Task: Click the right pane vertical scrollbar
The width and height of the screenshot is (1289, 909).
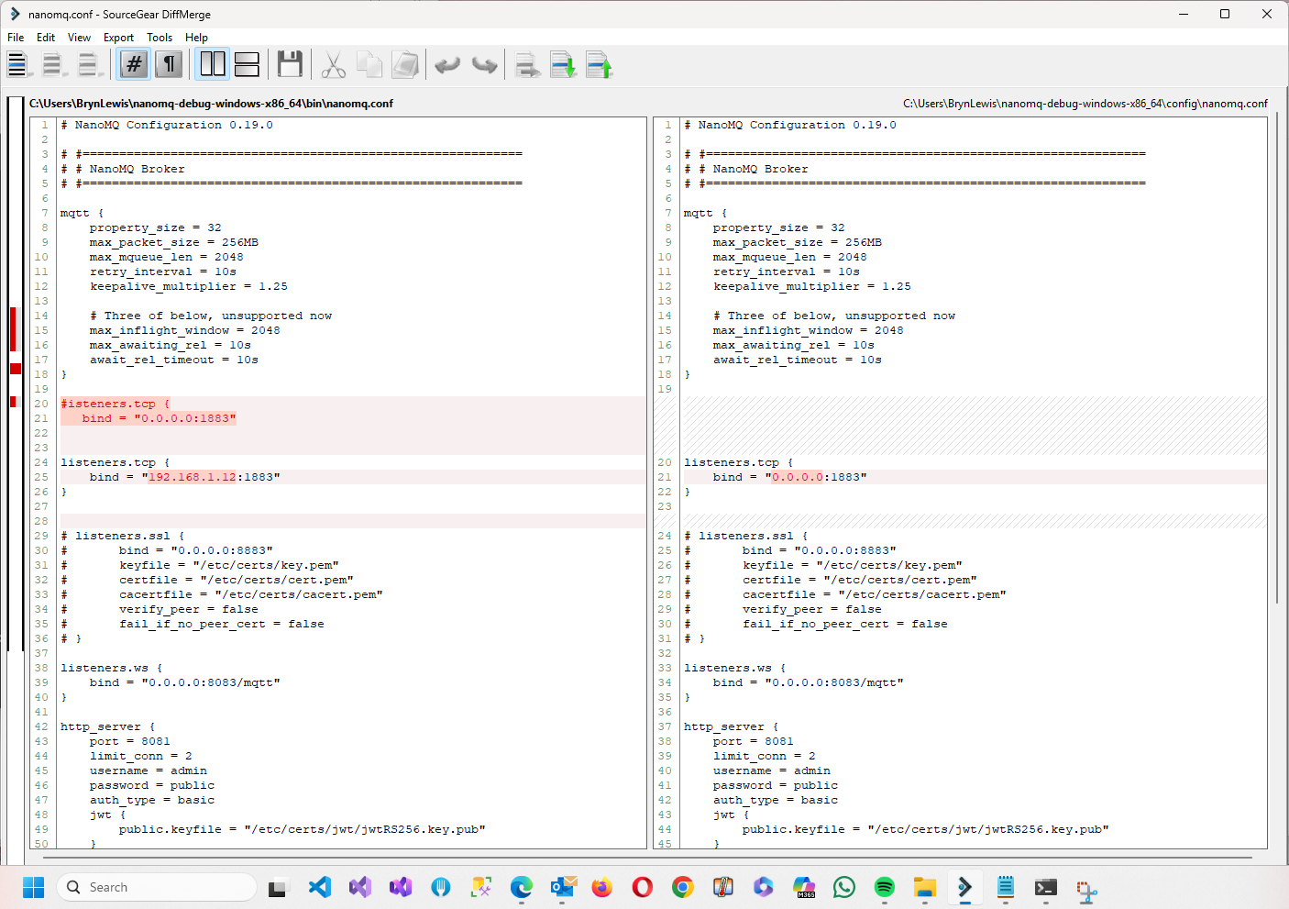Action: [x=1277, y=367]
